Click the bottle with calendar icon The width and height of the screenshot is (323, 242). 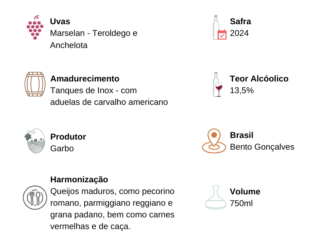point(219,28)
